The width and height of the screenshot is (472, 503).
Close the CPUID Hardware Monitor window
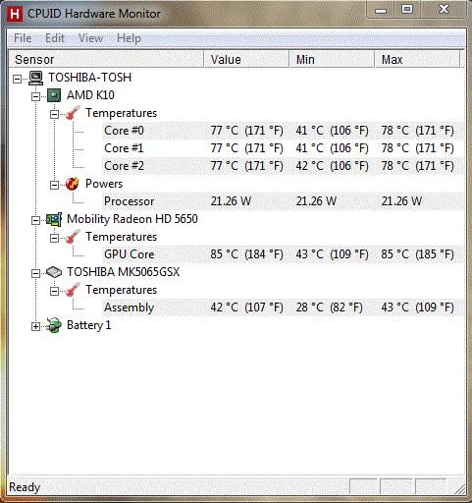click(x=444, y=9)
